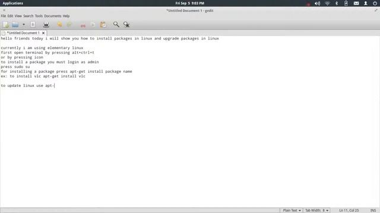The width and height of the screenshot is (380, 213).
Task: Click the line 'first open terminal by pressing alt+ctrl+t'
Action: pos(47,53)
